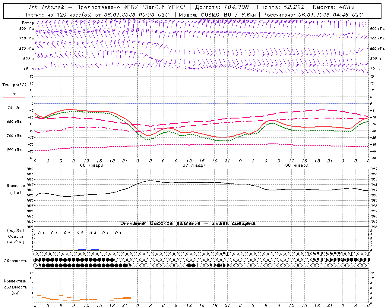Image resolution: width=386 pixels, height=308 pixels.
Task: Click the (мм/1ч.) precipitation unit label
Action: (x=16, y=242)
